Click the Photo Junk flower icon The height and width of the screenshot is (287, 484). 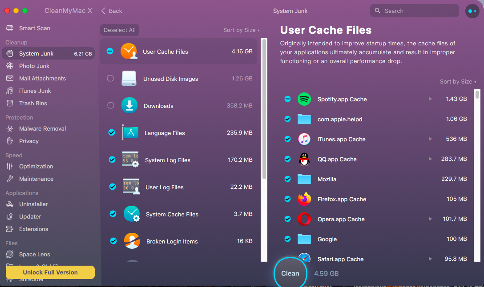pos(10,66)
